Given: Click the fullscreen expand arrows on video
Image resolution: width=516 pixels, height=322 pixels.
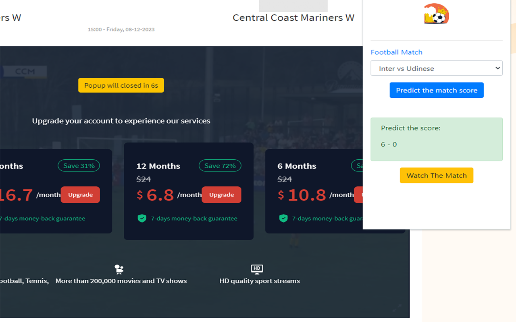Looking at the screenshot, I should click(x=397, y=308).
